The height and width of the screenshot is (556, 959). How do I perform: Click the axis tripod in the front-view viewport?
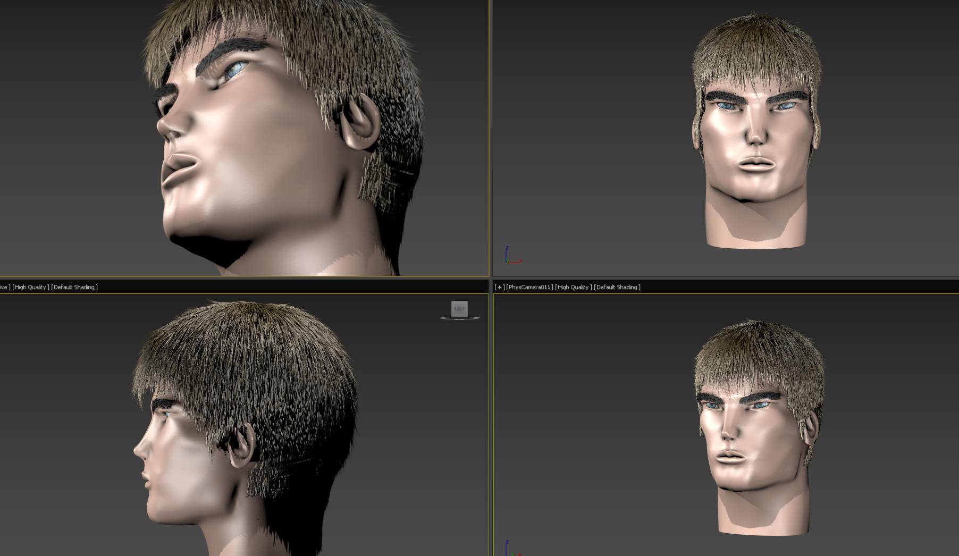[513, 255]
